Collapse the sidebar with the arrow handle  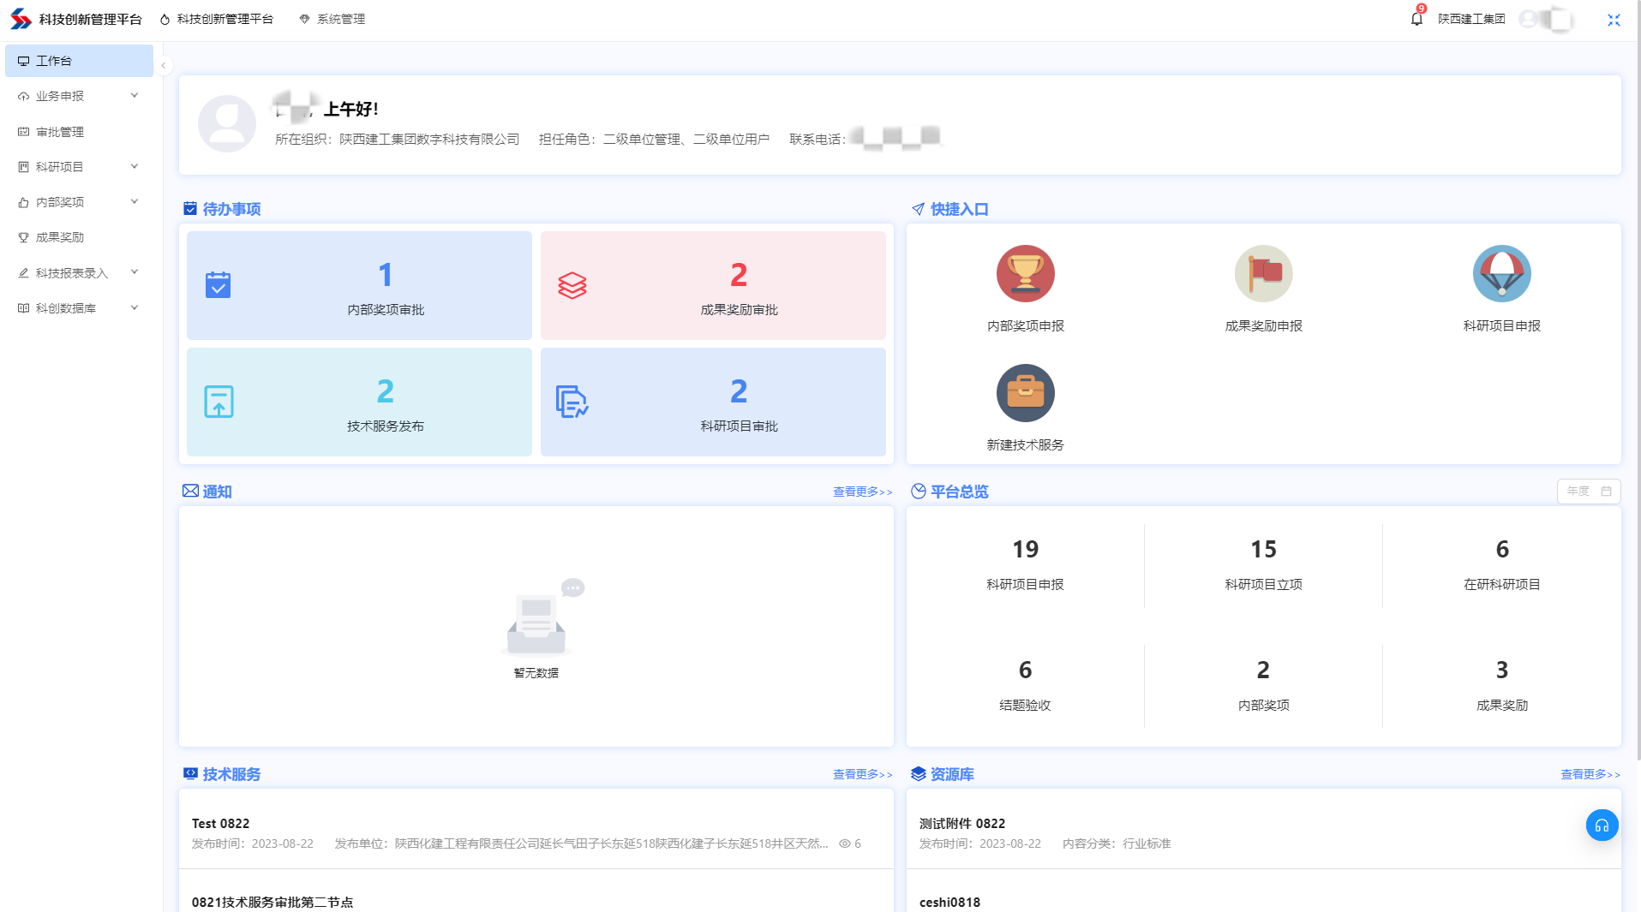pyautogui.click(x=163, y=65)
